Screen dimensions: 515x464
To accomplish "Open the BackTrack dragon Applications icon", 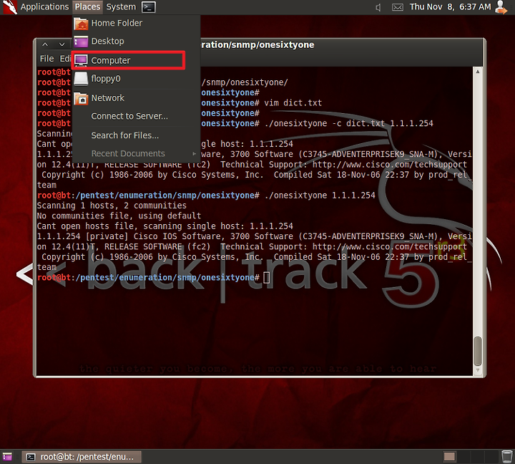I will 9,7.
